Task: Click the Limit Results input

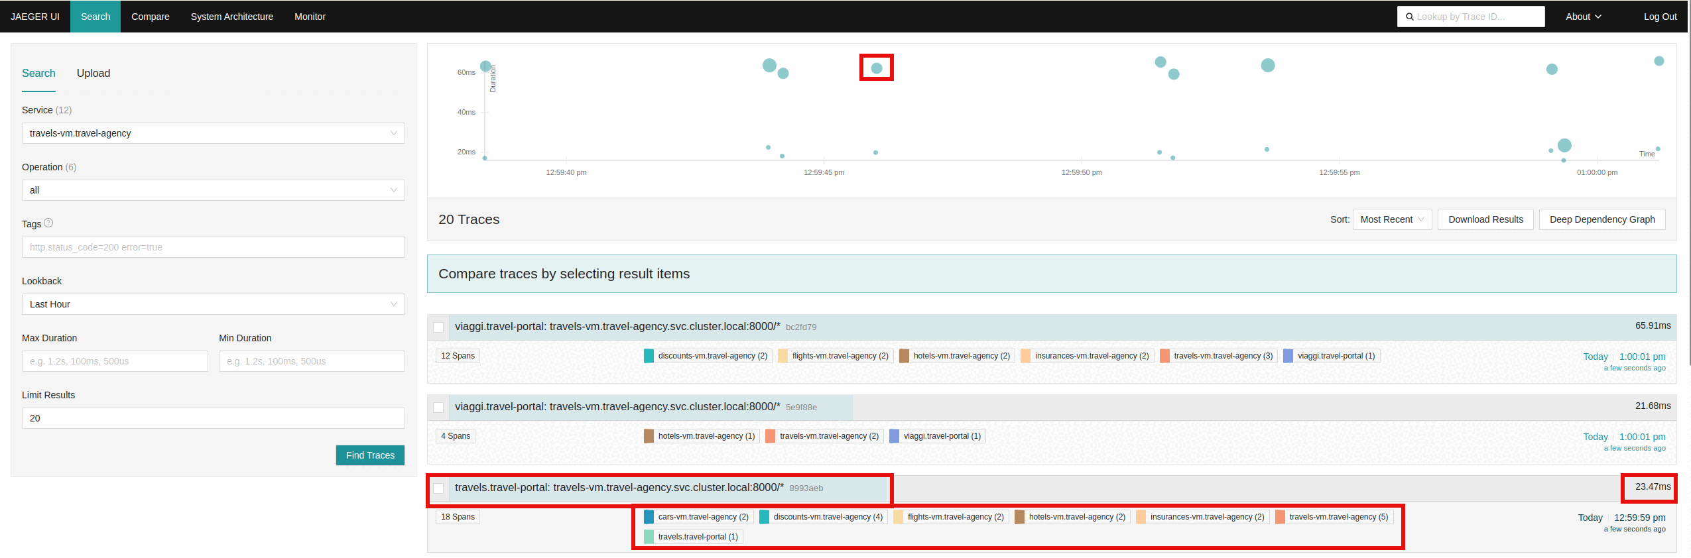Action: tap(213, 418)
